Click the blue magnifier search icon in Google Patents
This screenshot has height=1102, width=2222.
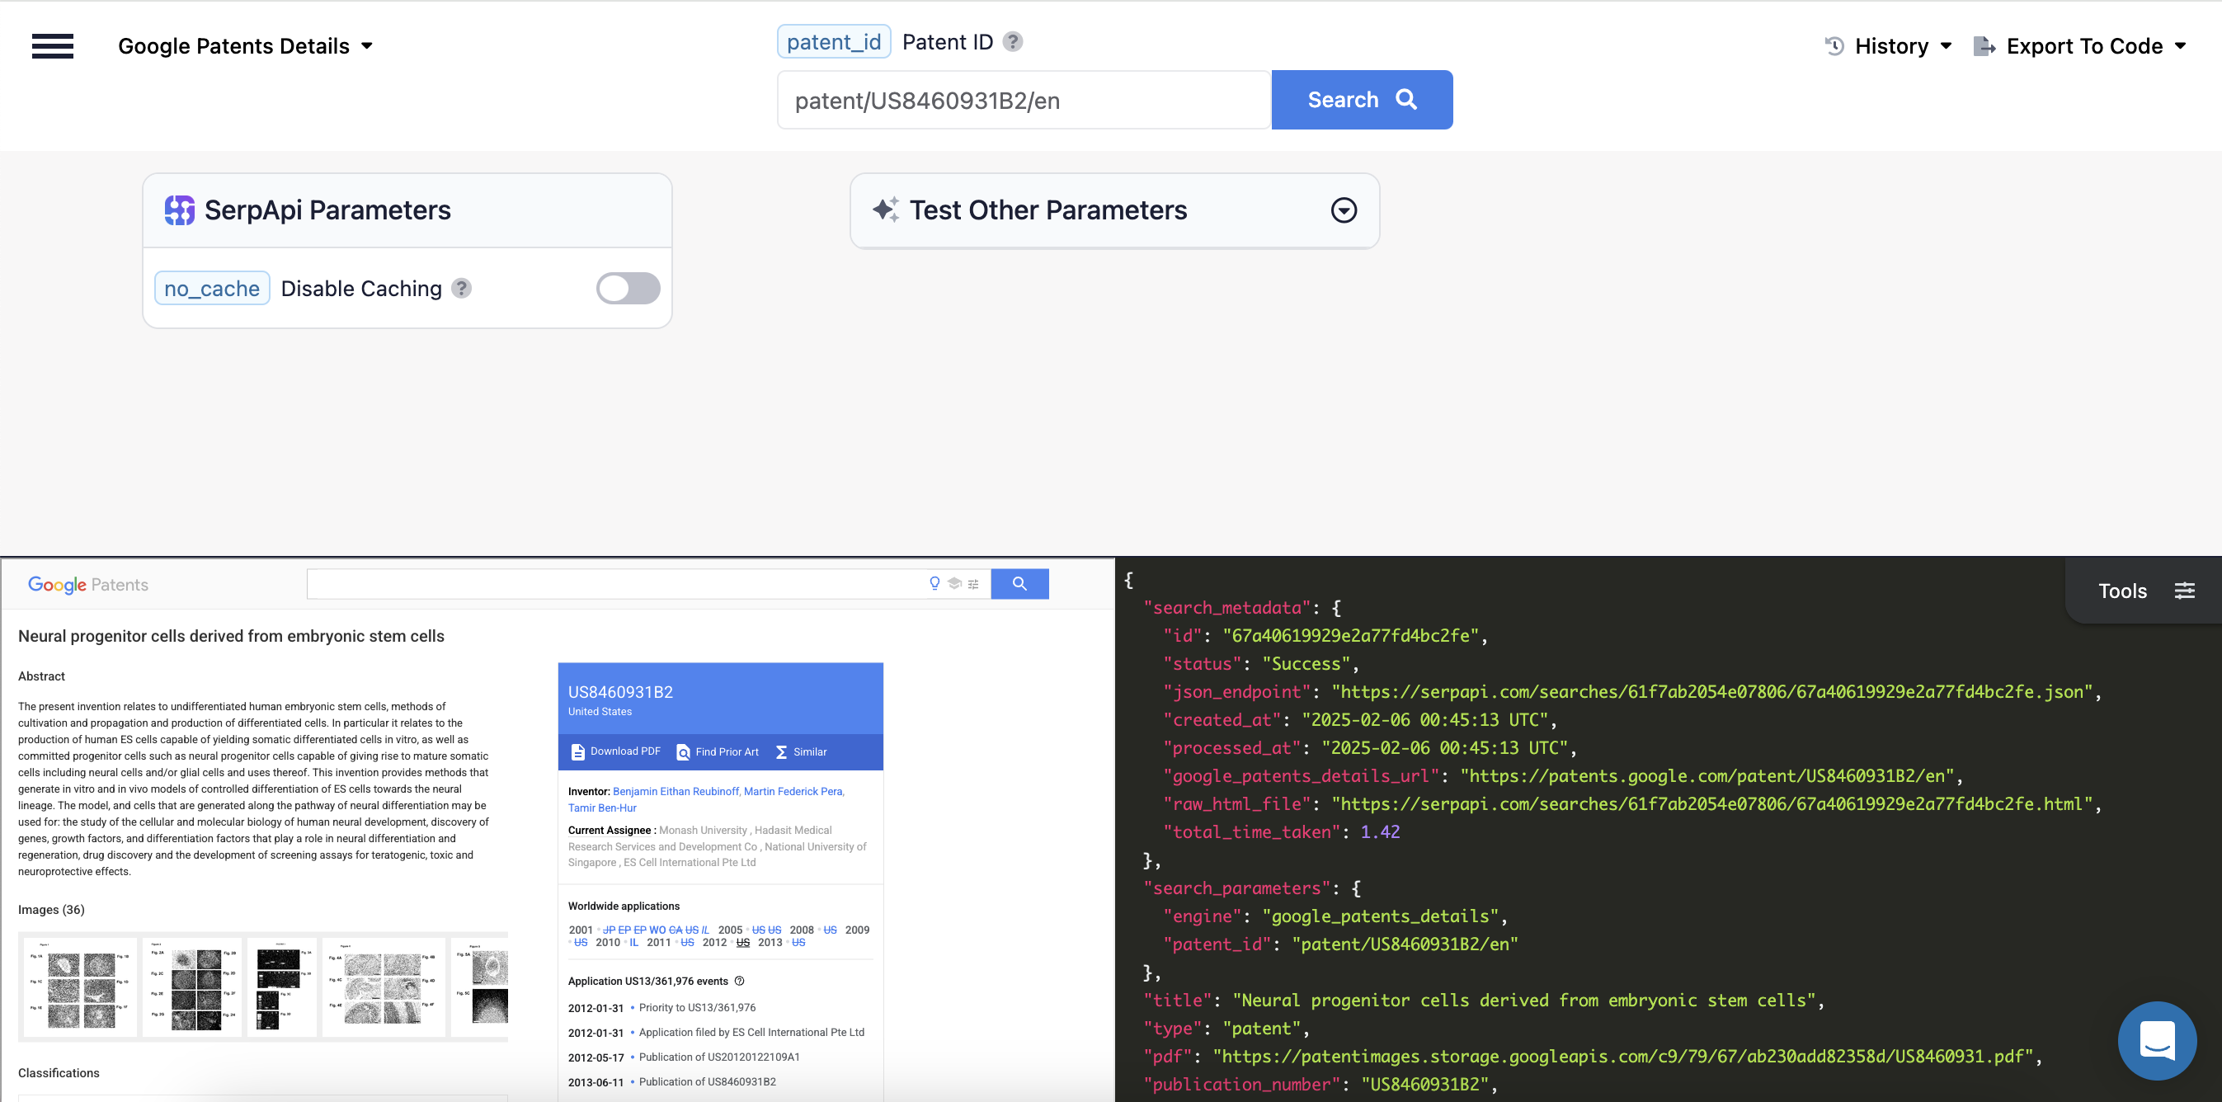[x=1019, y=583]
